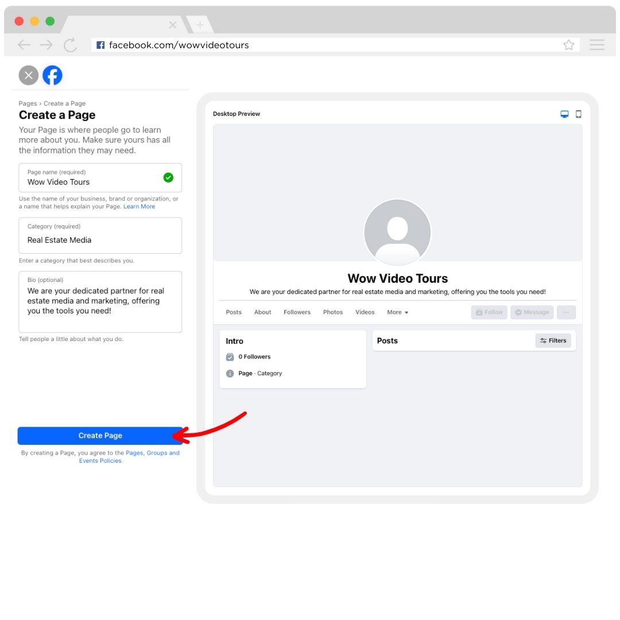
Task: Click Create a Page breadcrumb
Action: 64,103
